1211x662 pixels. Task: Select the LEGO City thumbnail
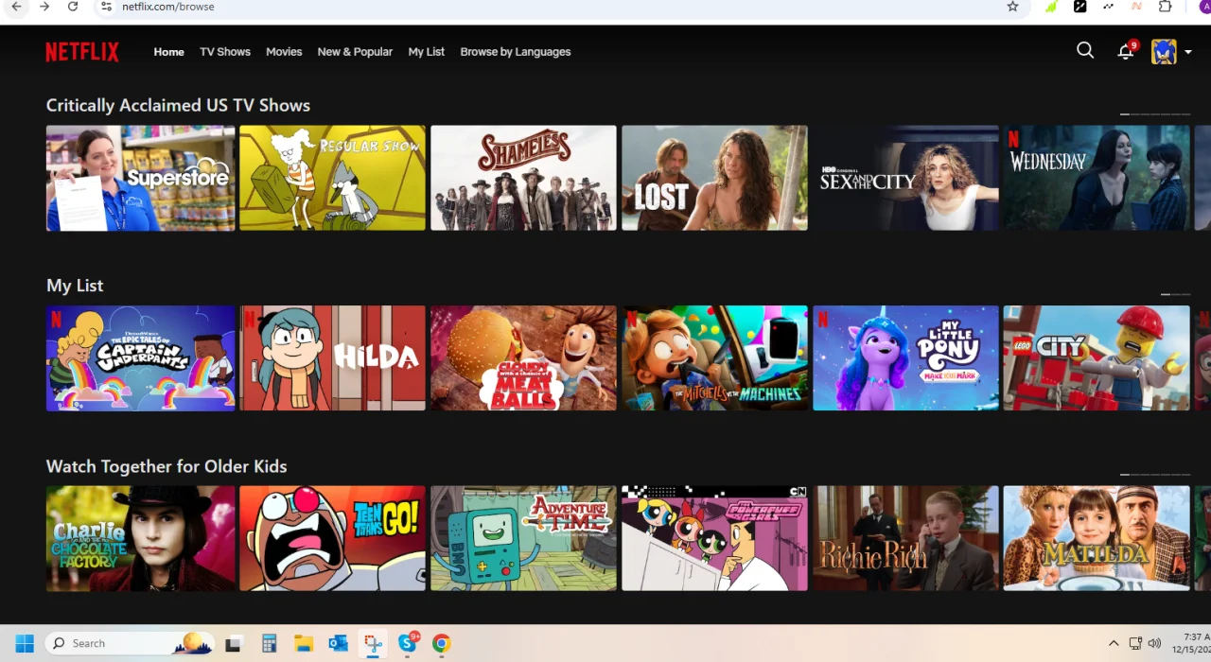click(1097, 358)
